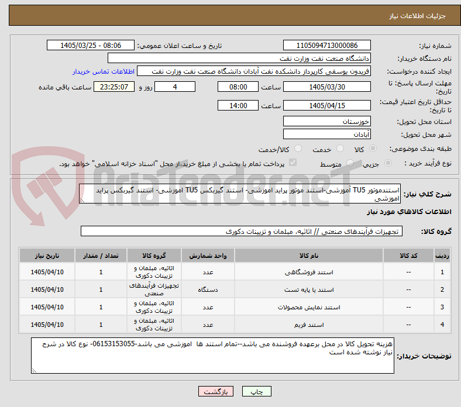Select the کالا radio button

pos(373,149)
